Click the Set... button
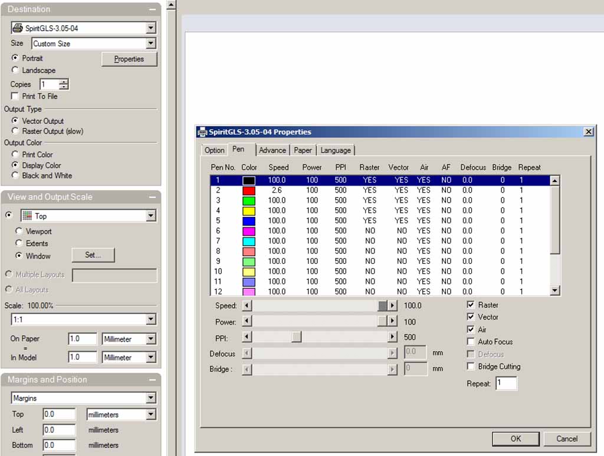The height and width of the screenshot is (456, 604). 93,255
